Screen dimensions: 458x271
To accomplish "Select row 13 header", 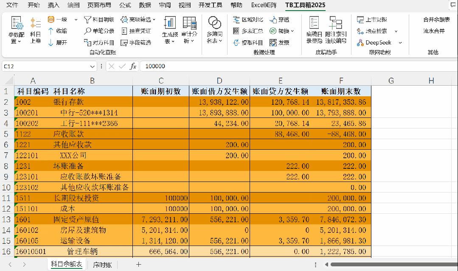I will pos(6,219).
